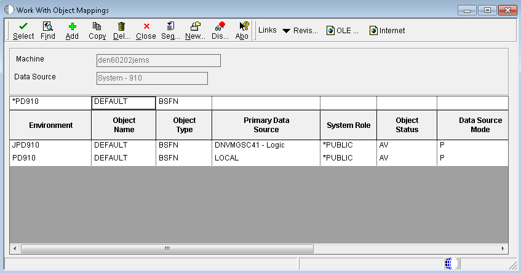
Task: Click the BSFN object type filter cell
Action: point(184,103)
